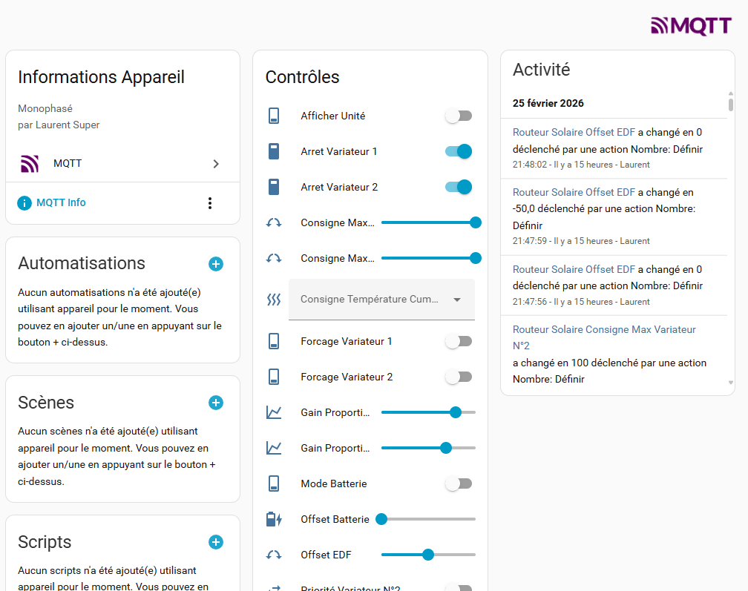Toggle the Mode Batterie switch

[459, 483]
